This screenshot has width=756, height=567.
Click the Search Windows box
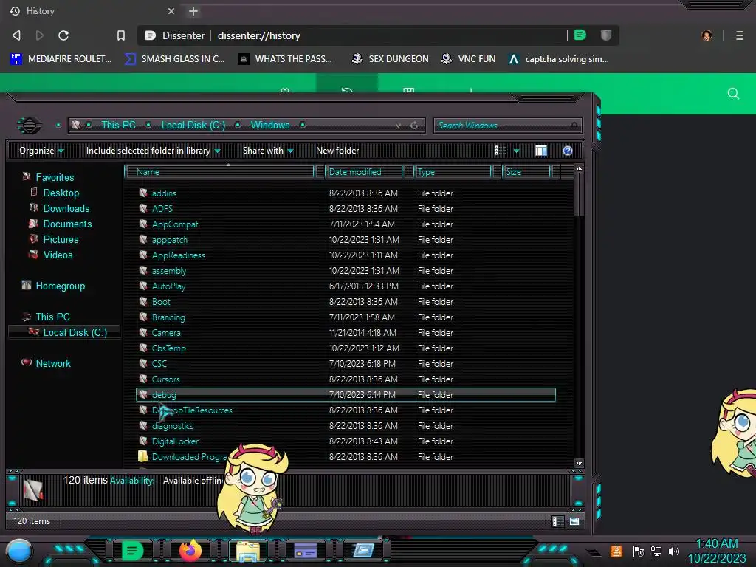508,126
